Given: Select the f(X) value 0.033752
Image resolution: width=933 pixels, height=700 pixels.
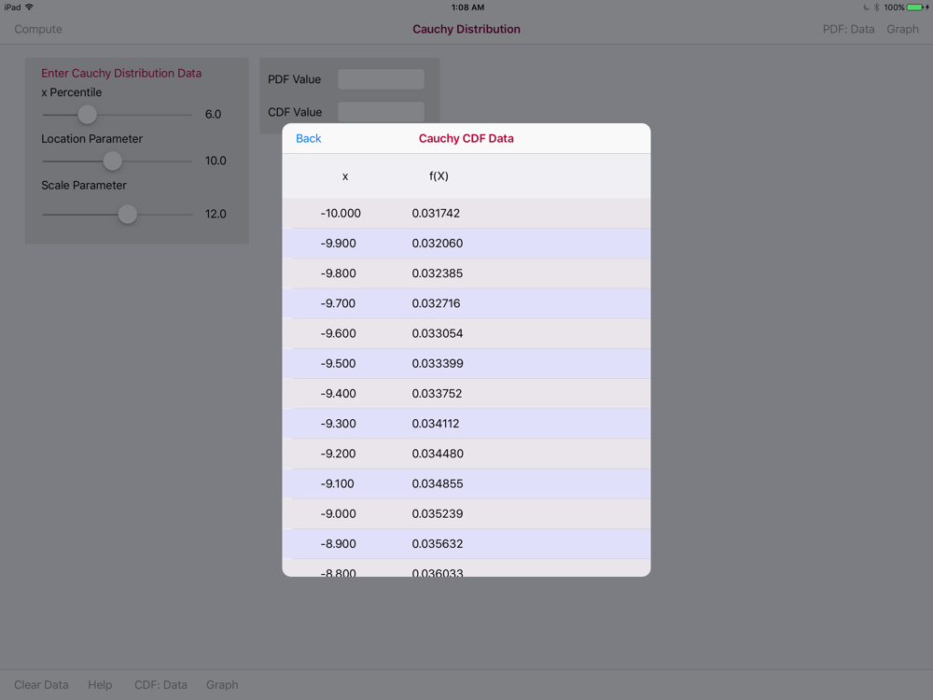Looking at the screenshot, I should tap(437, 394).
